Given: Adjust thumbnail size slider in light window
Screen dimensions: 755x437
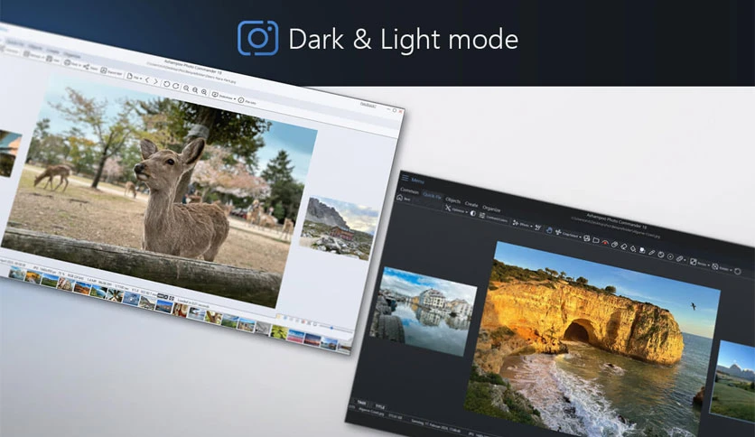Looking at the screenshot, I should tap(332, 328).
